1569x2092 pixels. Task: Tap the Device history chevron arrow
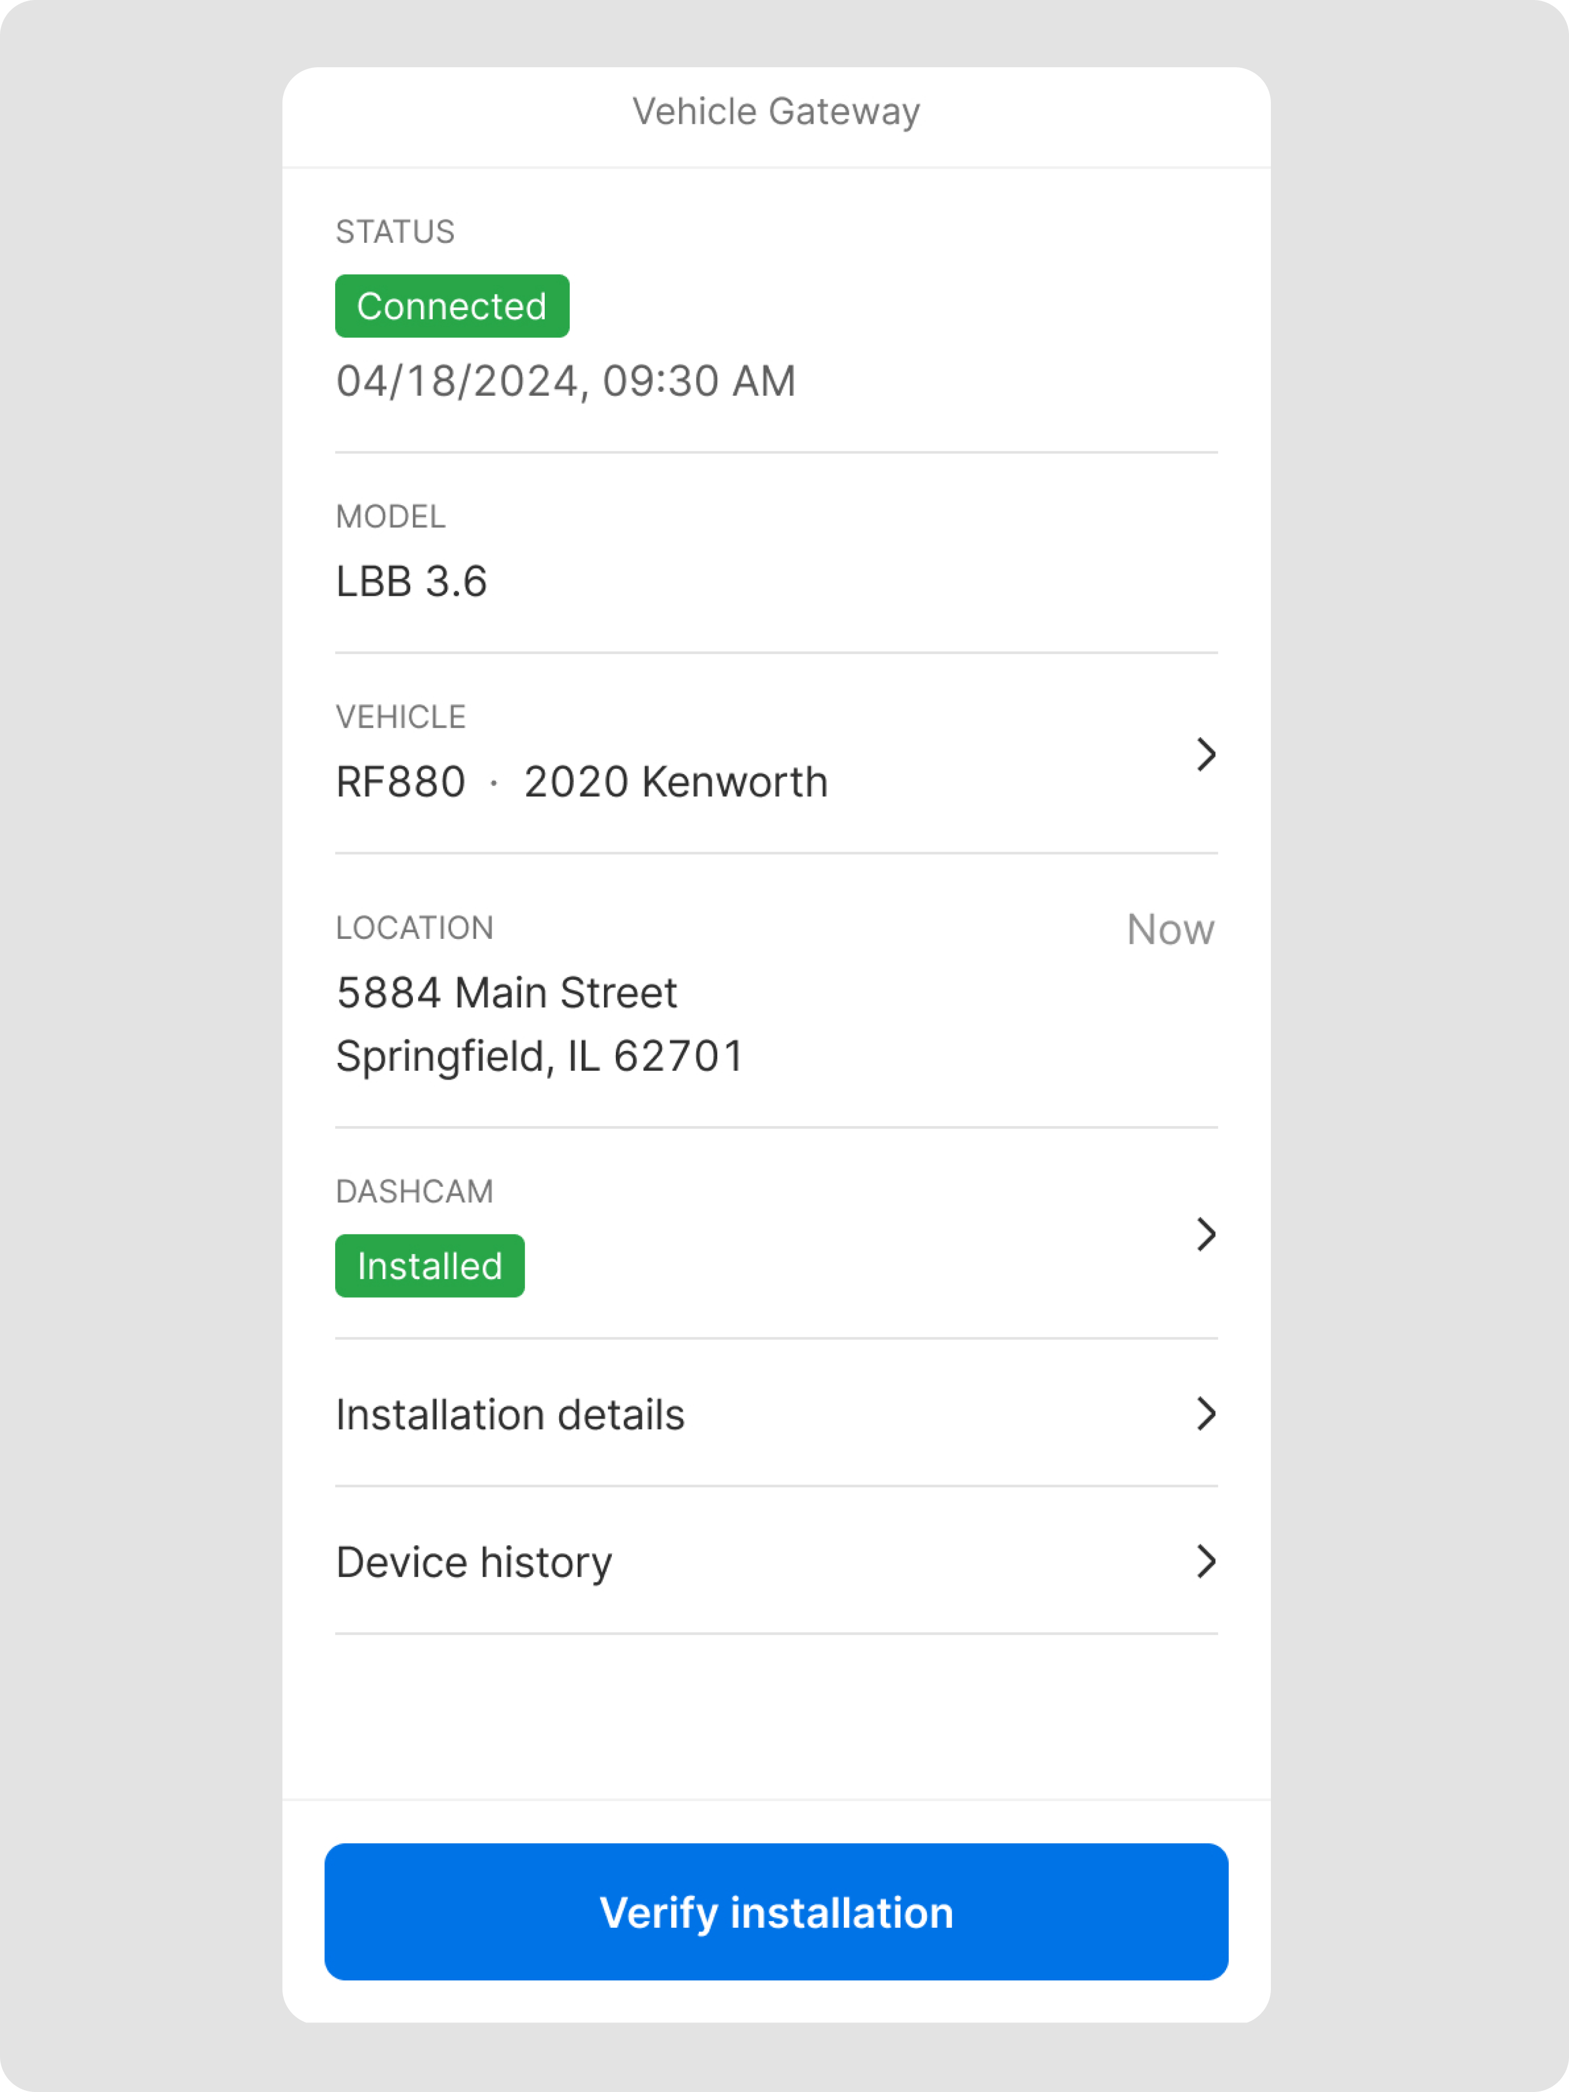1205,1562
